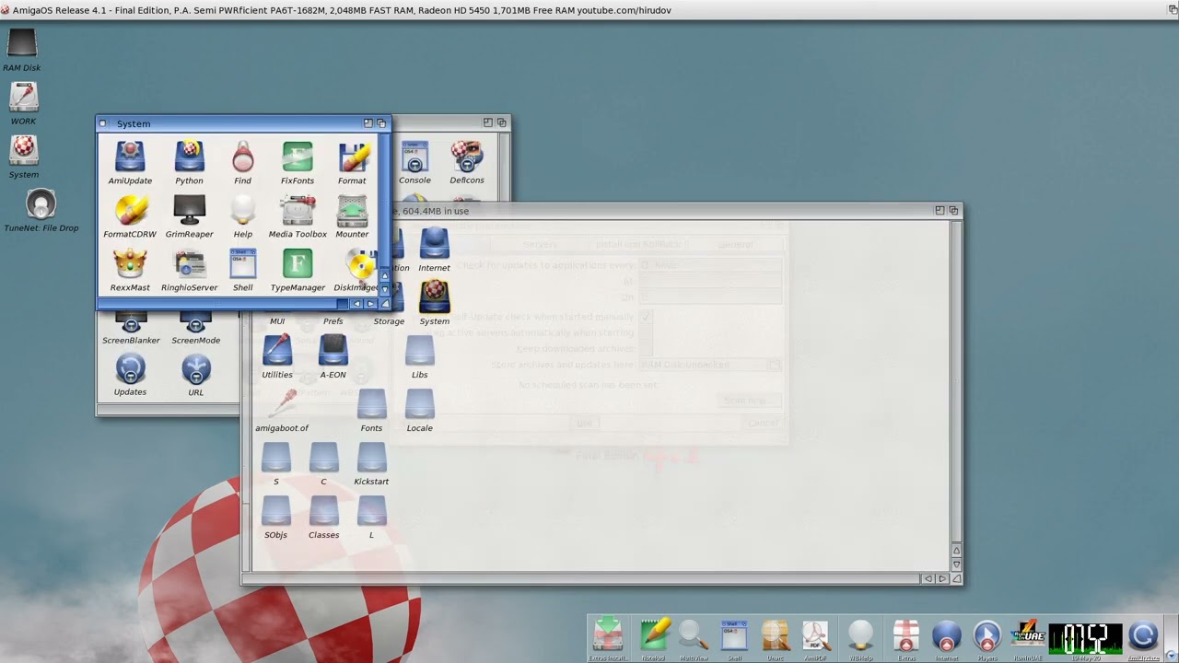Screen dimensions: 1179x663
Task: Open the Extras dock subdock
Action: tap(907, 637)
